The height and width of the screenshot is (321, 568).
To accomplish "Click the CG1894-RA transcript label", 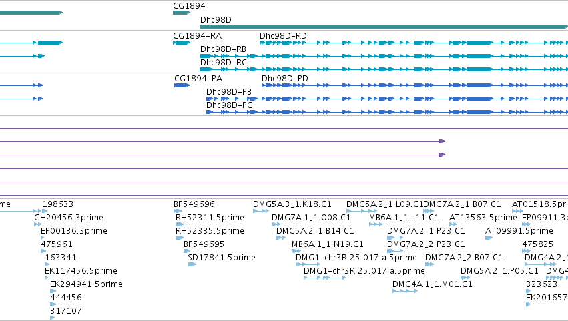I will (x=197, y=36).
